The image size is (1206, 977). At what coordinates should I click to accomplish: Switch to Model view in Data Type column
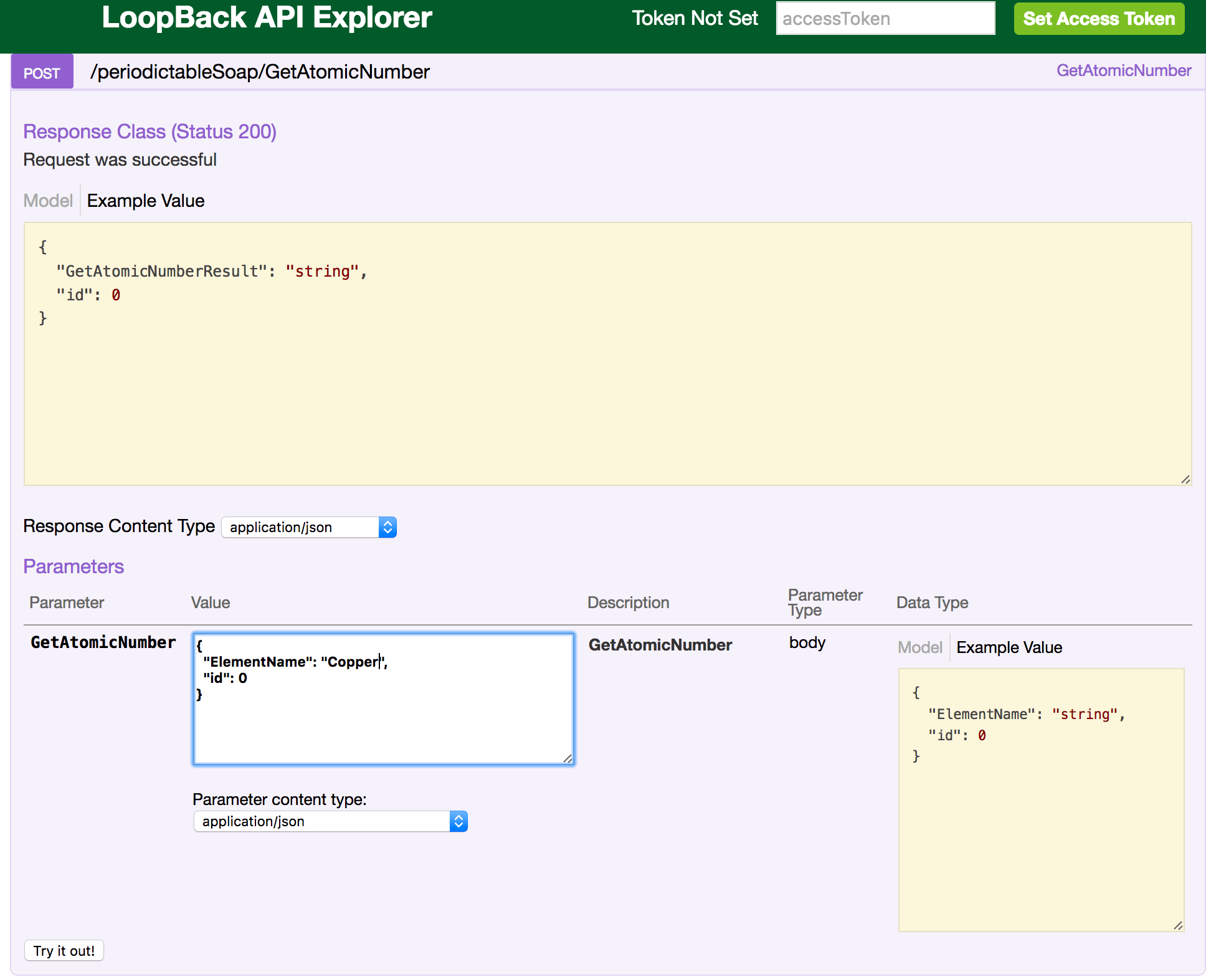(x=920, y=647)
